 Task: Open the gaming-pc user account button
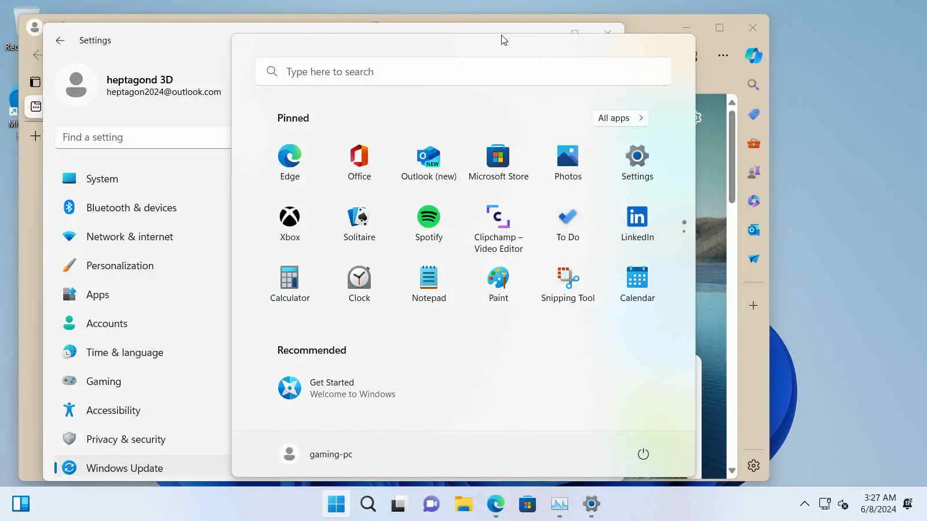click(316, 454)
